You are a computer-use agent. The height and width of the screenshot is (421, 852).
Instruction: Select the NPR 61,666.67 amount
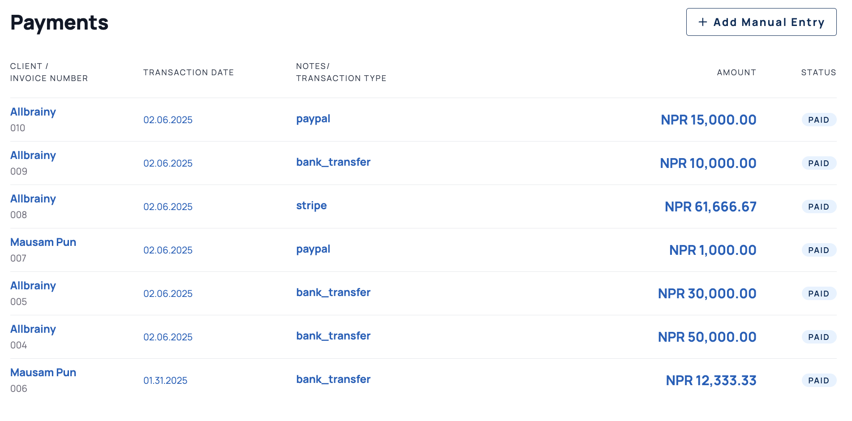[x=710, y=206]
